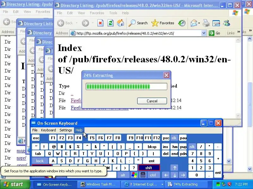Click the green Go arrow button

click(211, 33)
